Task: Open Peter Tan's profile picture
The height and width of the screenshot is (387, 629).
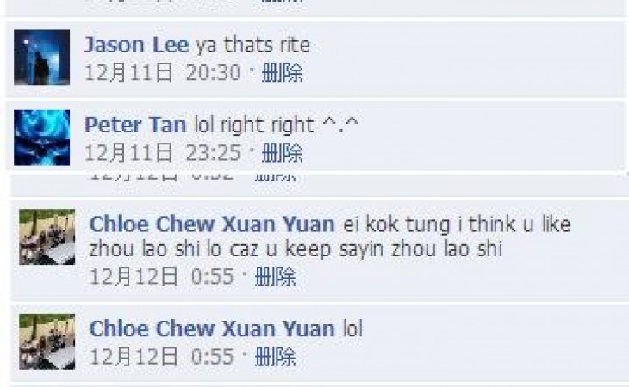Action: tap(41, 138)
